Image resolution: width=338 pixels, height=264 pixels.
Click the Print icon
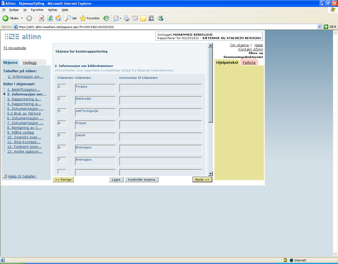point(126,18)
